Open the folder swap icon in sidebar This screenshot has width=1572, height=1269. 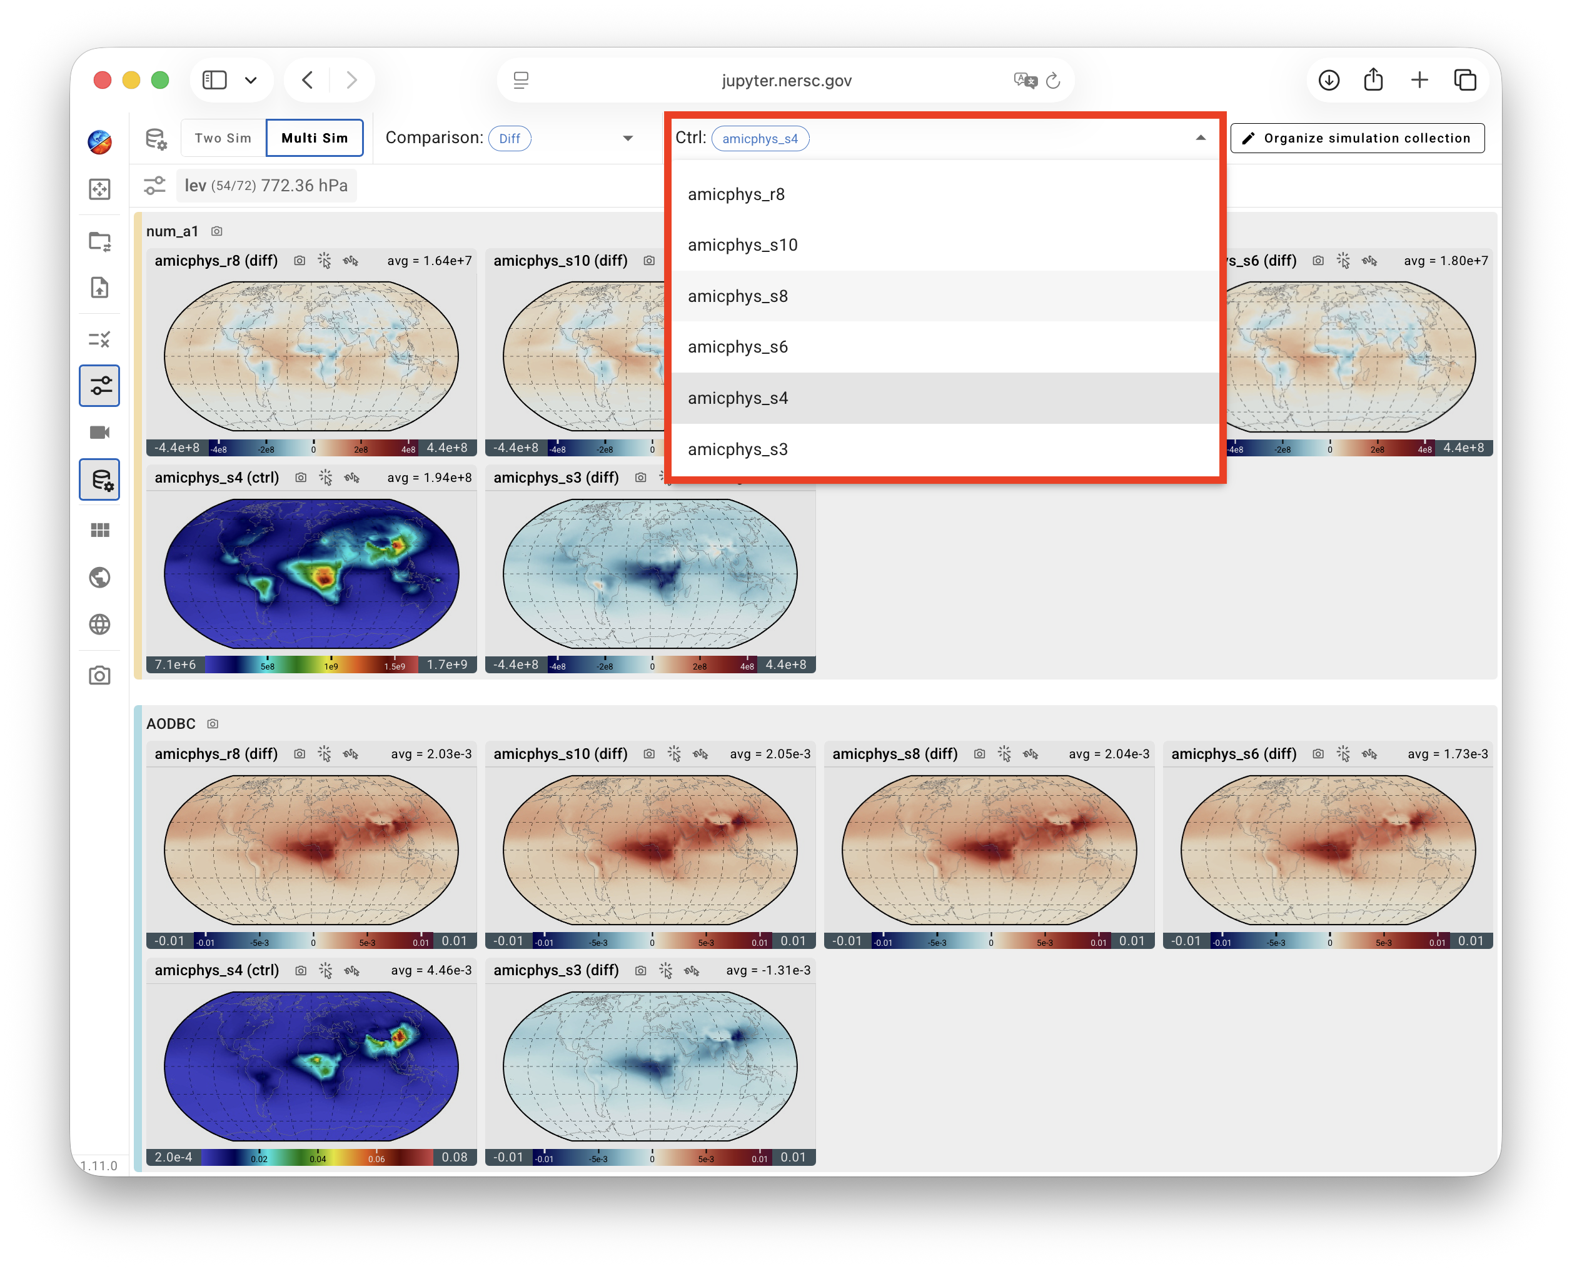coord(99,241)
